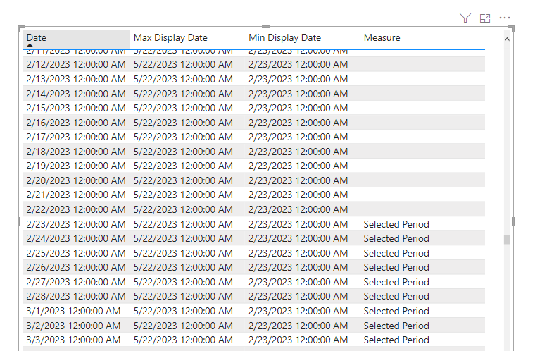535x351 pixels.
Task: Select date cell 2/26/2023 12:00:00 AM
Action: (76, 267)
